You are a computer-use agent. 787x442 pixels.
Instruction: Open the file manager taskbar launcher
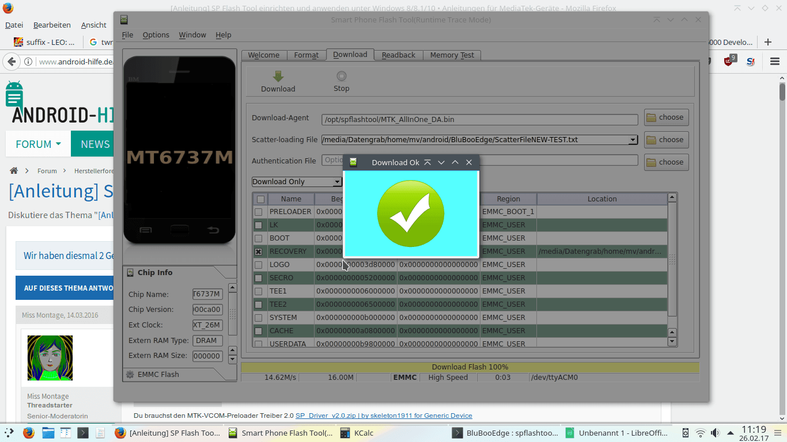tap(47, 433)
